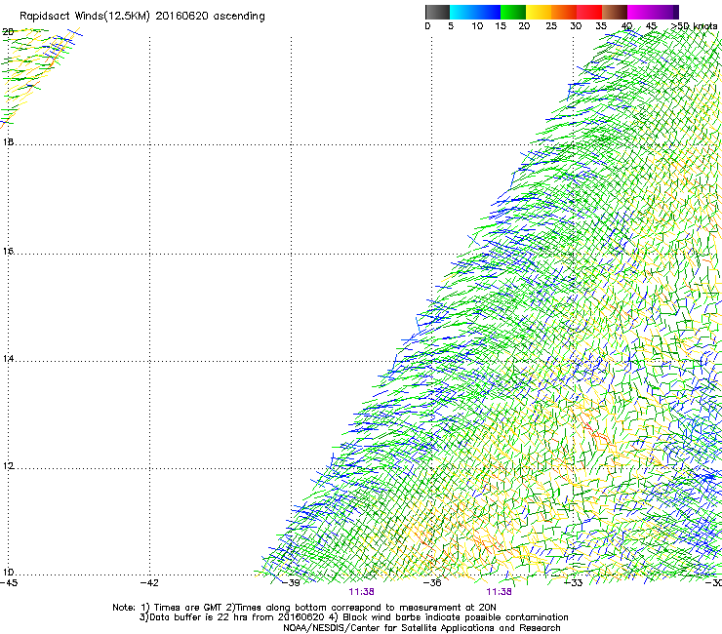Click latitude label 14 on left axis

(x=8, y=359)
